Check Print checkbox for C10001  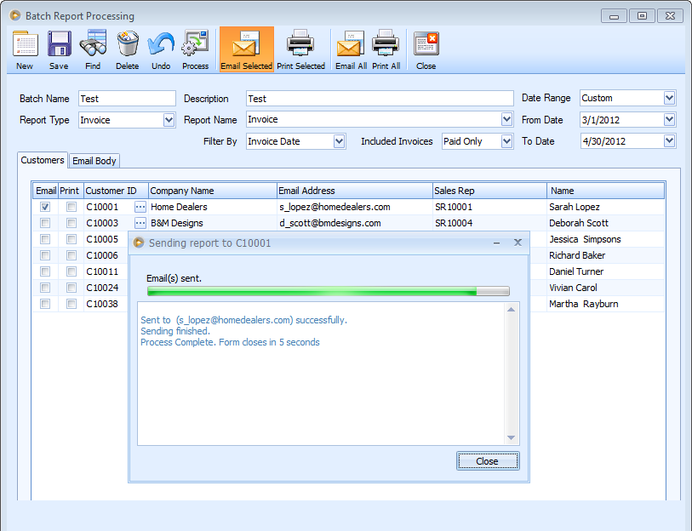71,207
